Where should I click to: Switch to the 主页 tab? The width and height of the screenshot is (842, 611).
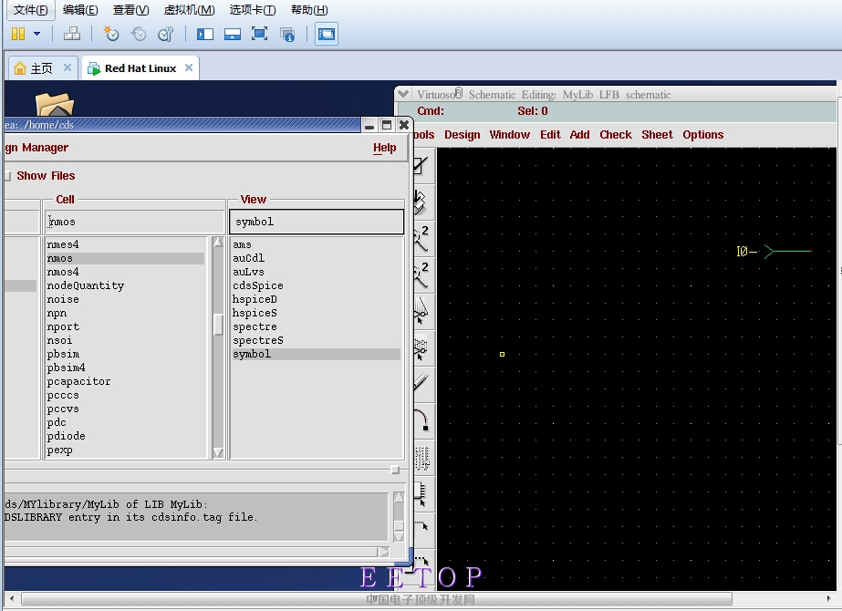click(42, 68)
